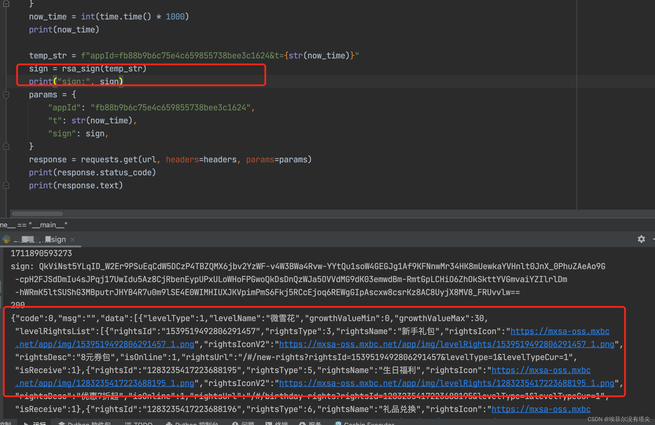Viewport: 655px width, 425px height.
Task: Open the Python 软件包 tool window
Action: pyautogui.click(x=84, y=423)
